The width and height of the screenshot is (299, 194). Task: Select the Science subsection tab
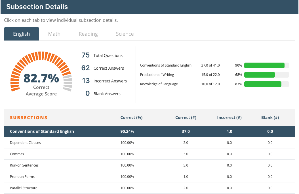(x=125, y=34)
